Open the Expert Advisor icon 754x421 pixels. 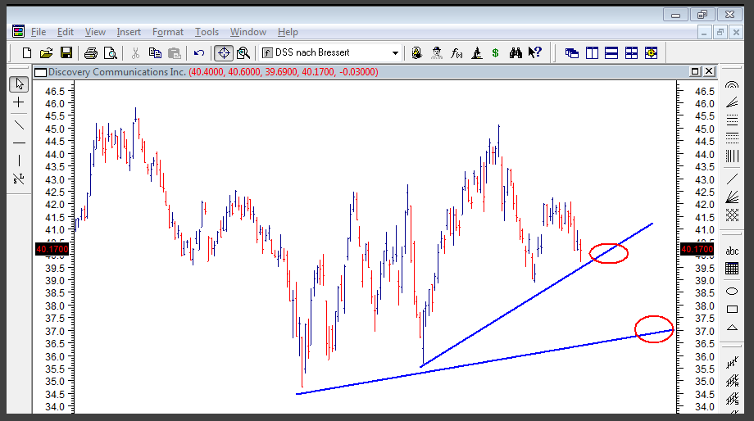point(416,53)
